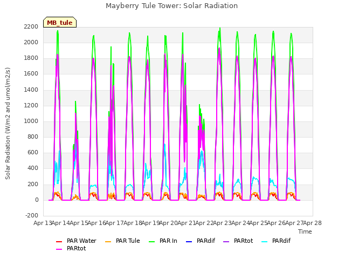Click the 800 y-axis tick label
The width and height of the screenshot is (345, 259).
33,137
